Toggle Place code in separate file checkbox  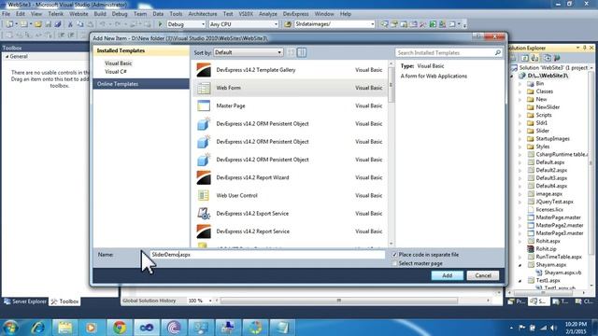394,255
